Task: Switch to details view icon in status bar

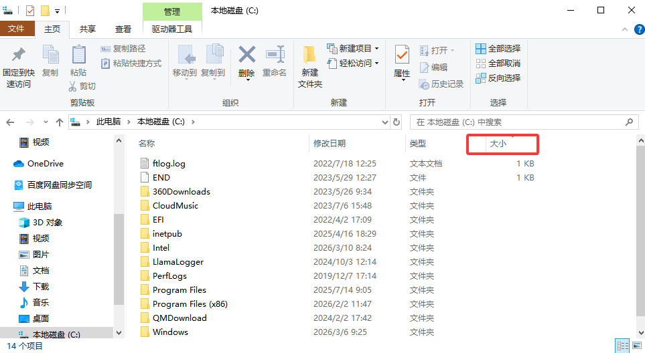Action: (x=622, y=346)
